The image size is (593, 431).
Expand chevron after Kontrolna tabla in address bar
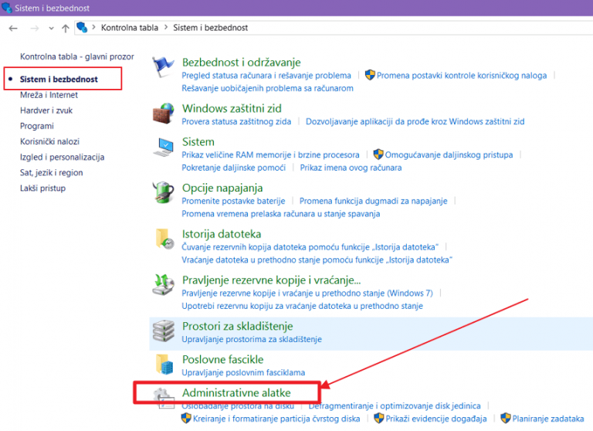pyautogui.click(x=166, y=27)
